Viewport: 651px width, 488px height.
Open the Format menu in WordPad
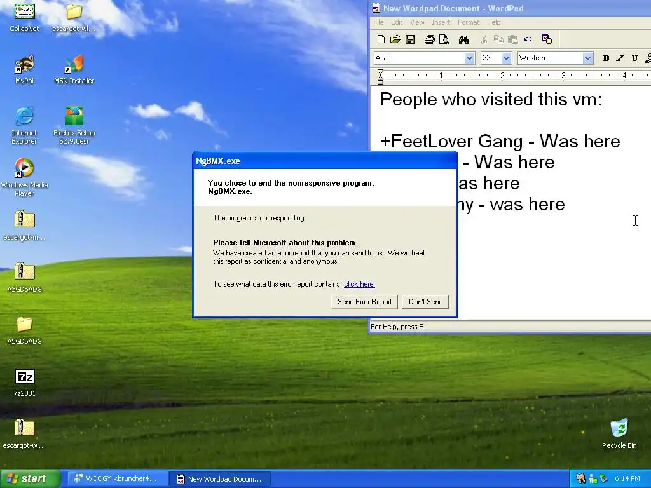(469, 22)
